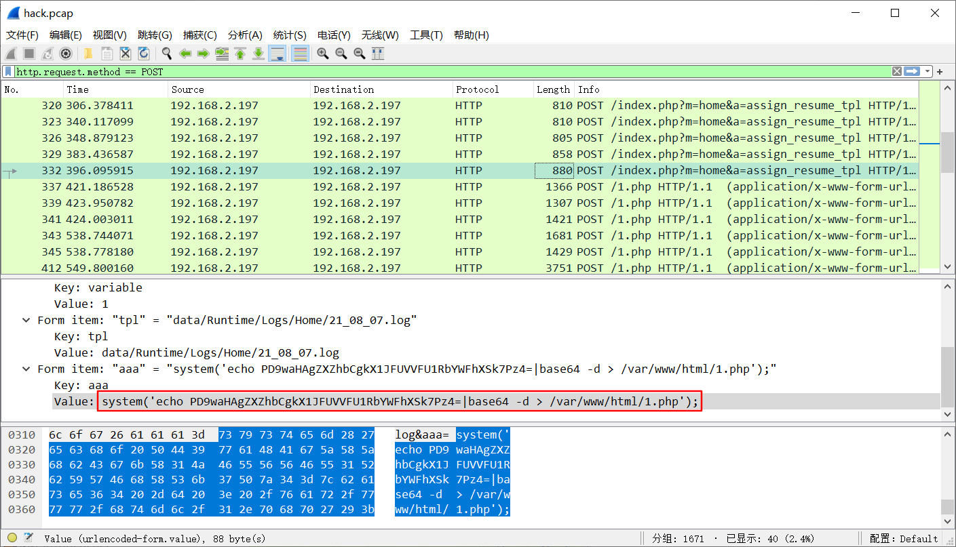Select packet 343 with length 1681
This screenshot has width=956, height=547.
pos(459,236)
